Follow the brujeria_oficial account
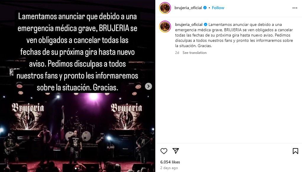The height and width of the screenshot is (172, 302). click(x=218, y=8)
